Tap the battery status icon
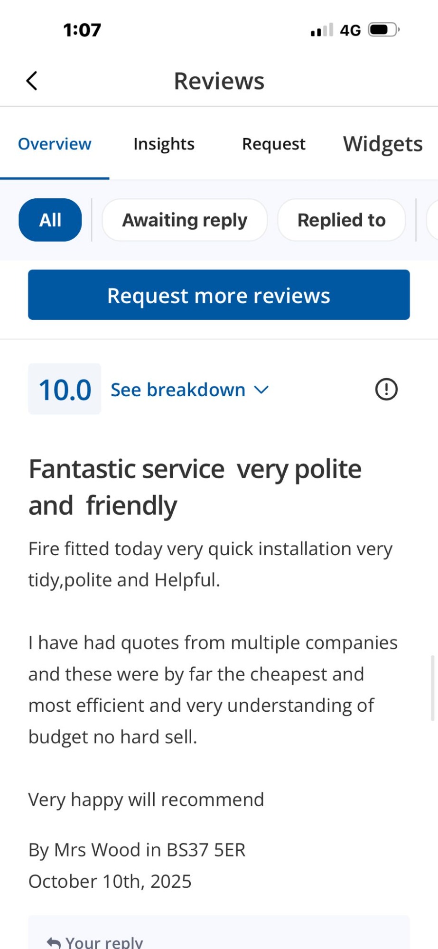The image size is (438, 949). coord(383,30)
